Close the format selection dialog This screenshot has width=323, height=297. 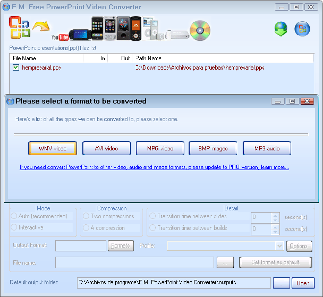307,101
